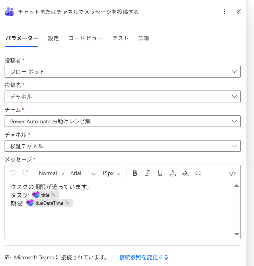Click the dueDateTime token label

(x=49, y=203)
